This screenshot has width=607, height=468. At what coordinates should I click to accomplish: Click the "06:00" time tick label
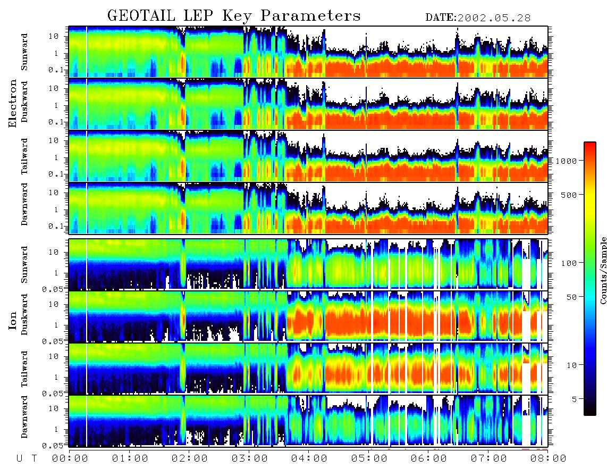(429, 459)
